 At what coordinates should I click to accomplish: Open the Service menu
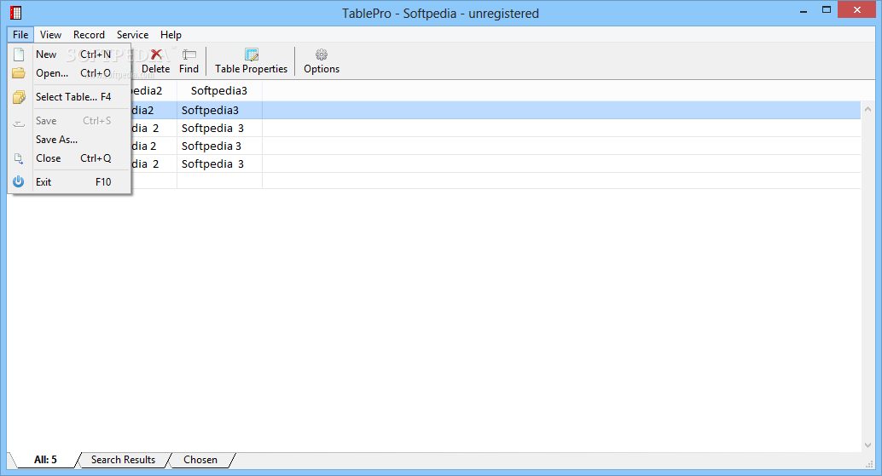tap(133, 35)
